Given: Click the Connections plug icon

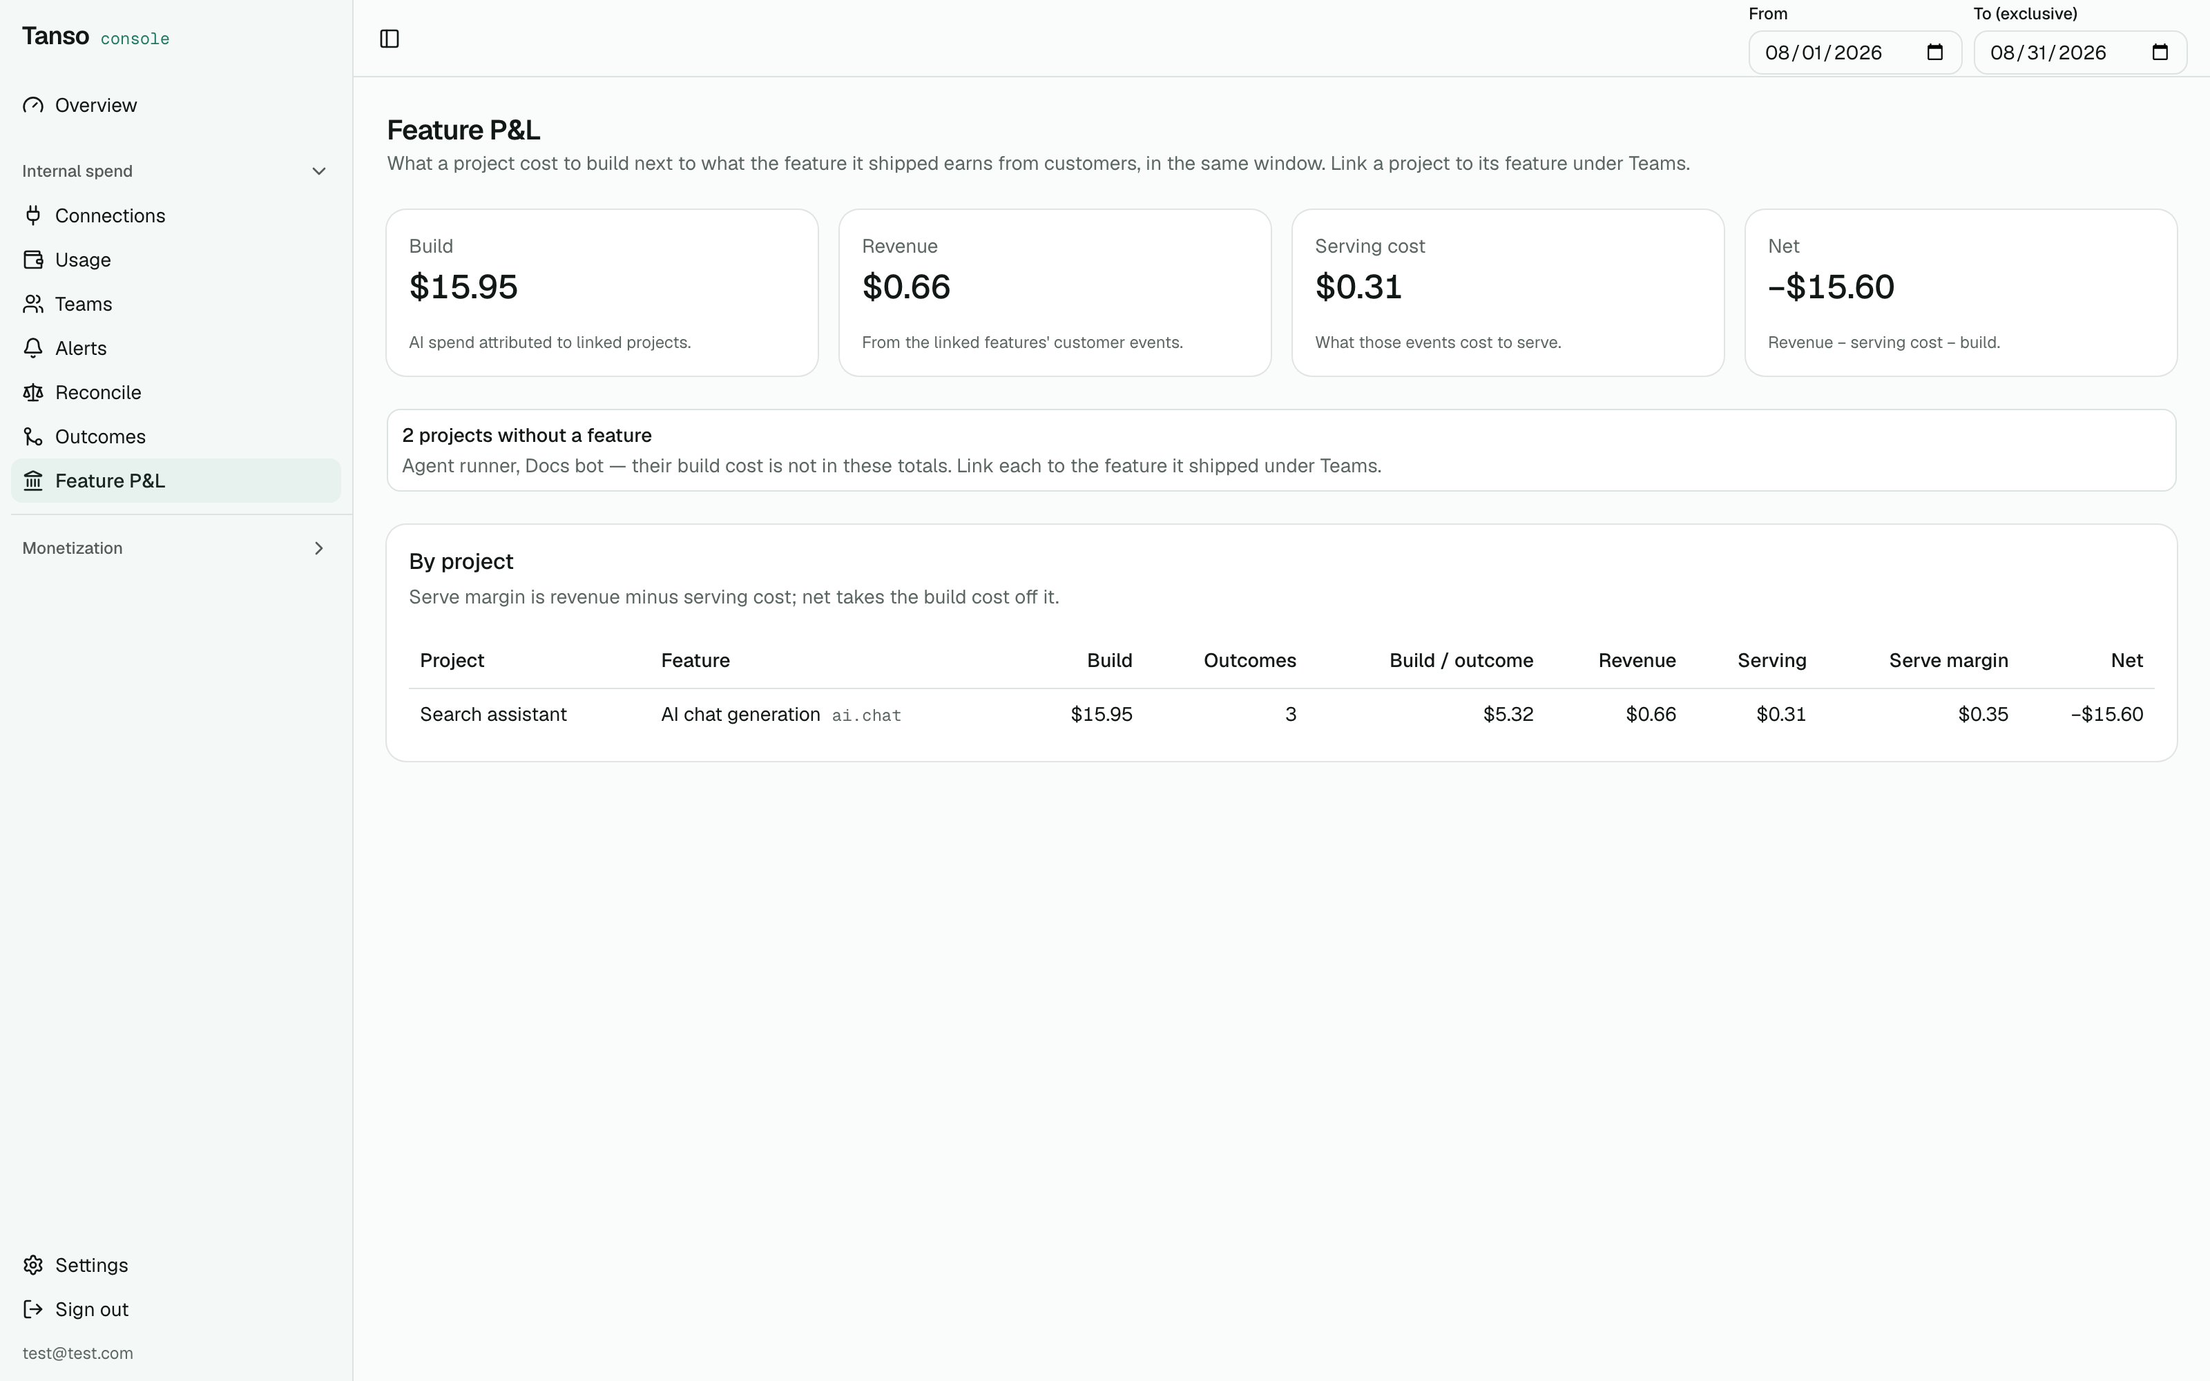Looking at the screenshot, I should pos(34,215).
